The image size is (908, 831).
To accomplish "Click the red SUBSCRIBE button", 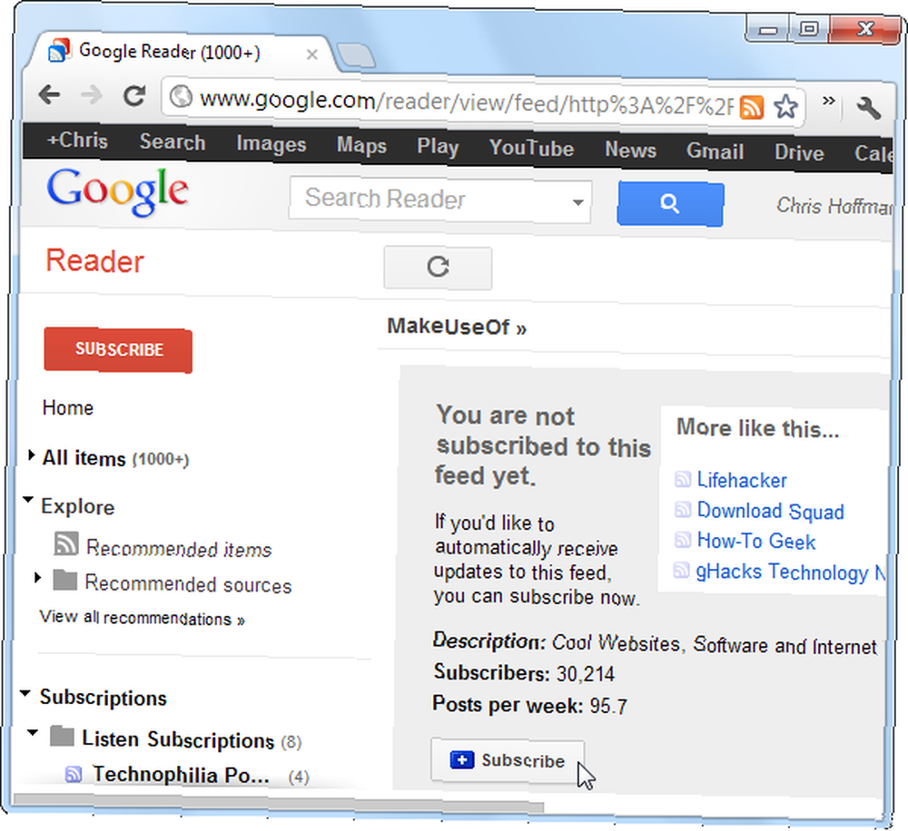I will coord(118,349).
